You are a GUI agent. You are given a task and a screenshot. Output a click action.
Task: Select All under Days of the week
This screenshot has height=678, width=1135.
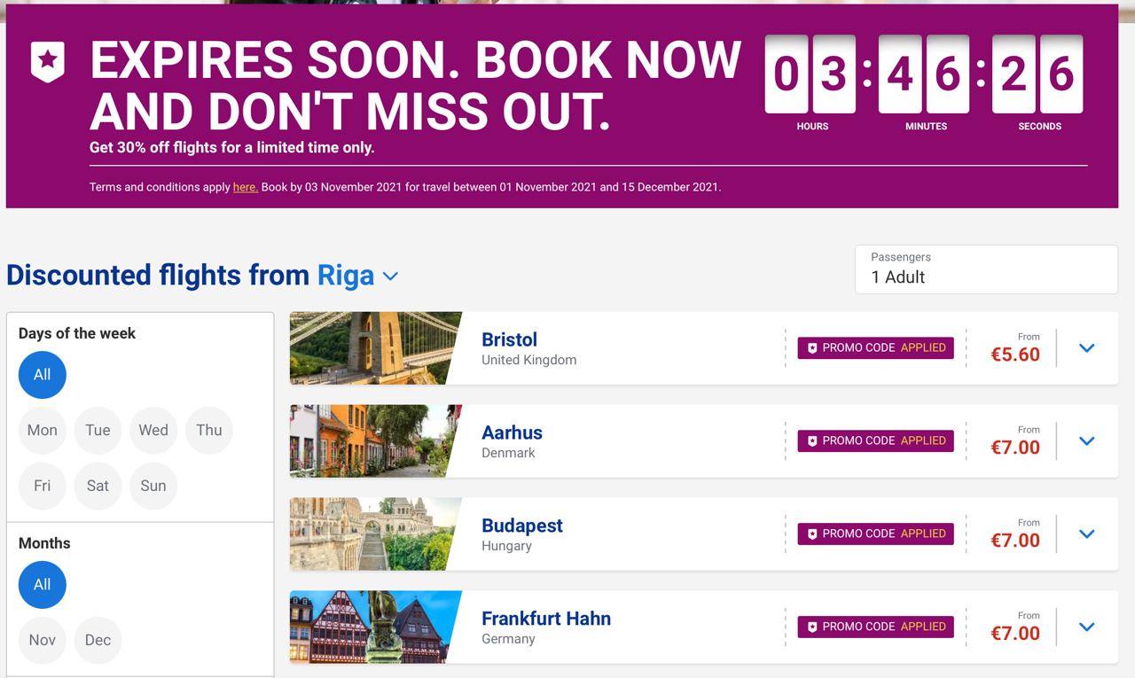click(42, 375)
